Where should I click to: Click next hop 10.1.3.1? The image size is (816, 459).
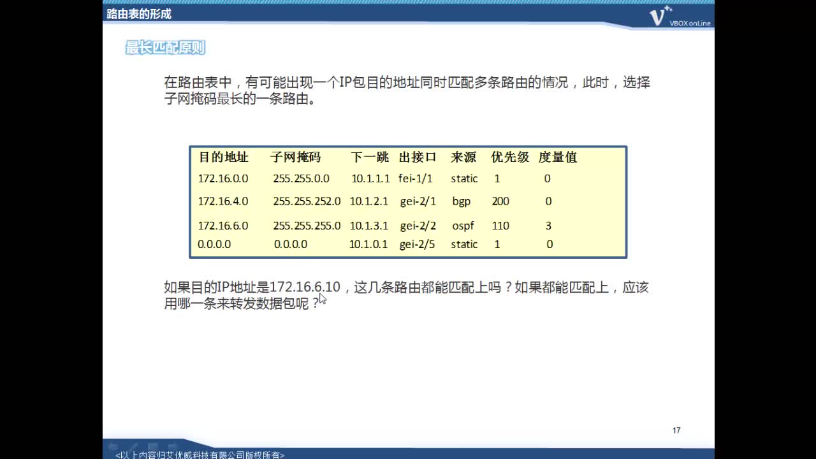[x=368, y=226]
